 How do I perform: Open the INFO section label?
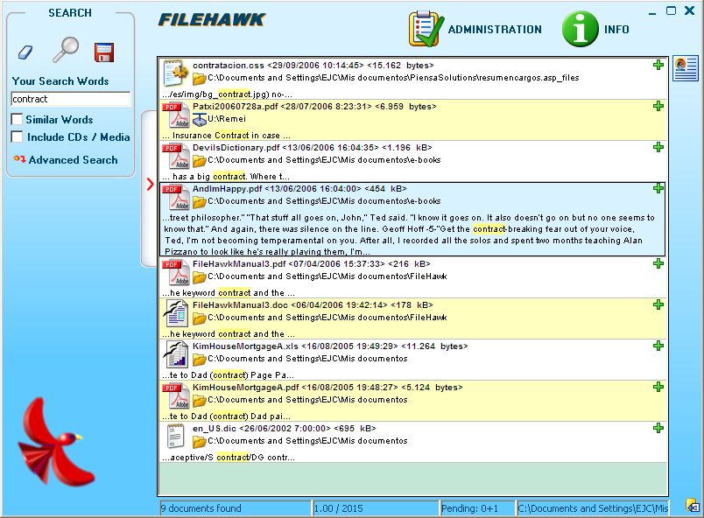click(x=616, y=30)
